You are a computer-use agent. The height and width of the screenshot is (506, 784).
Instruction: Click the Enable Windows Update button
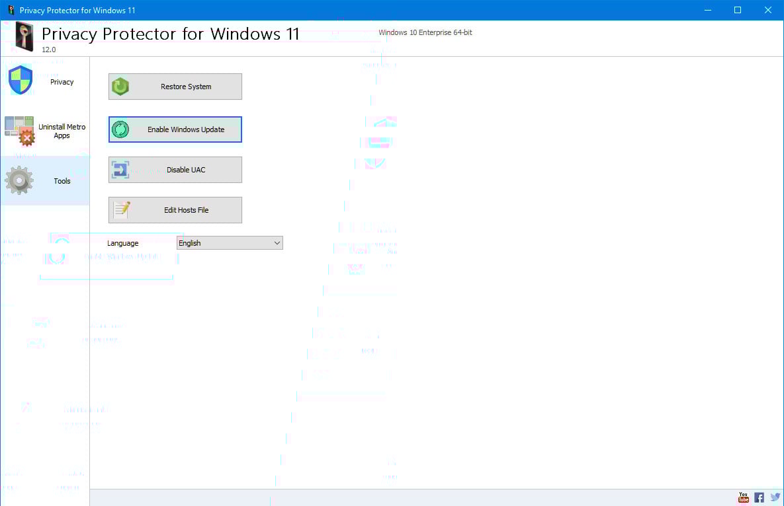tap(175, 129)
